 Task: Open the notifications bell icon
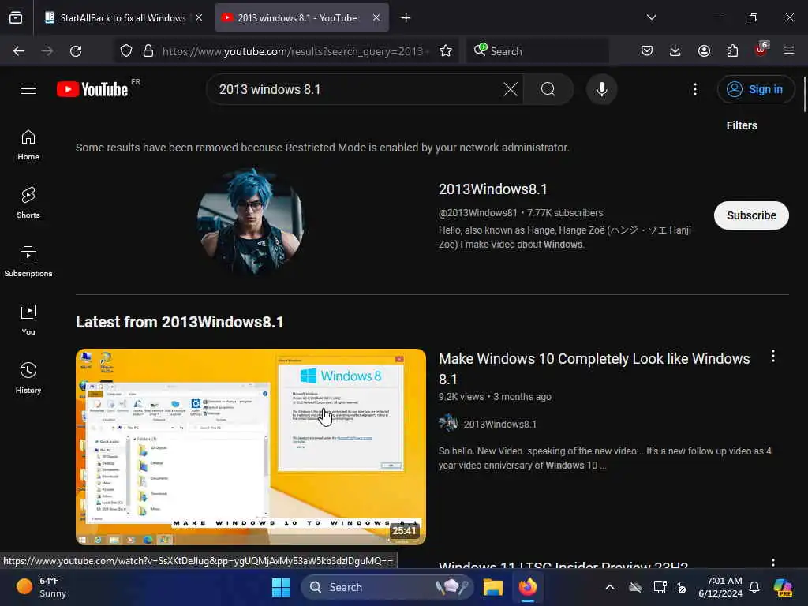point(754,587)
